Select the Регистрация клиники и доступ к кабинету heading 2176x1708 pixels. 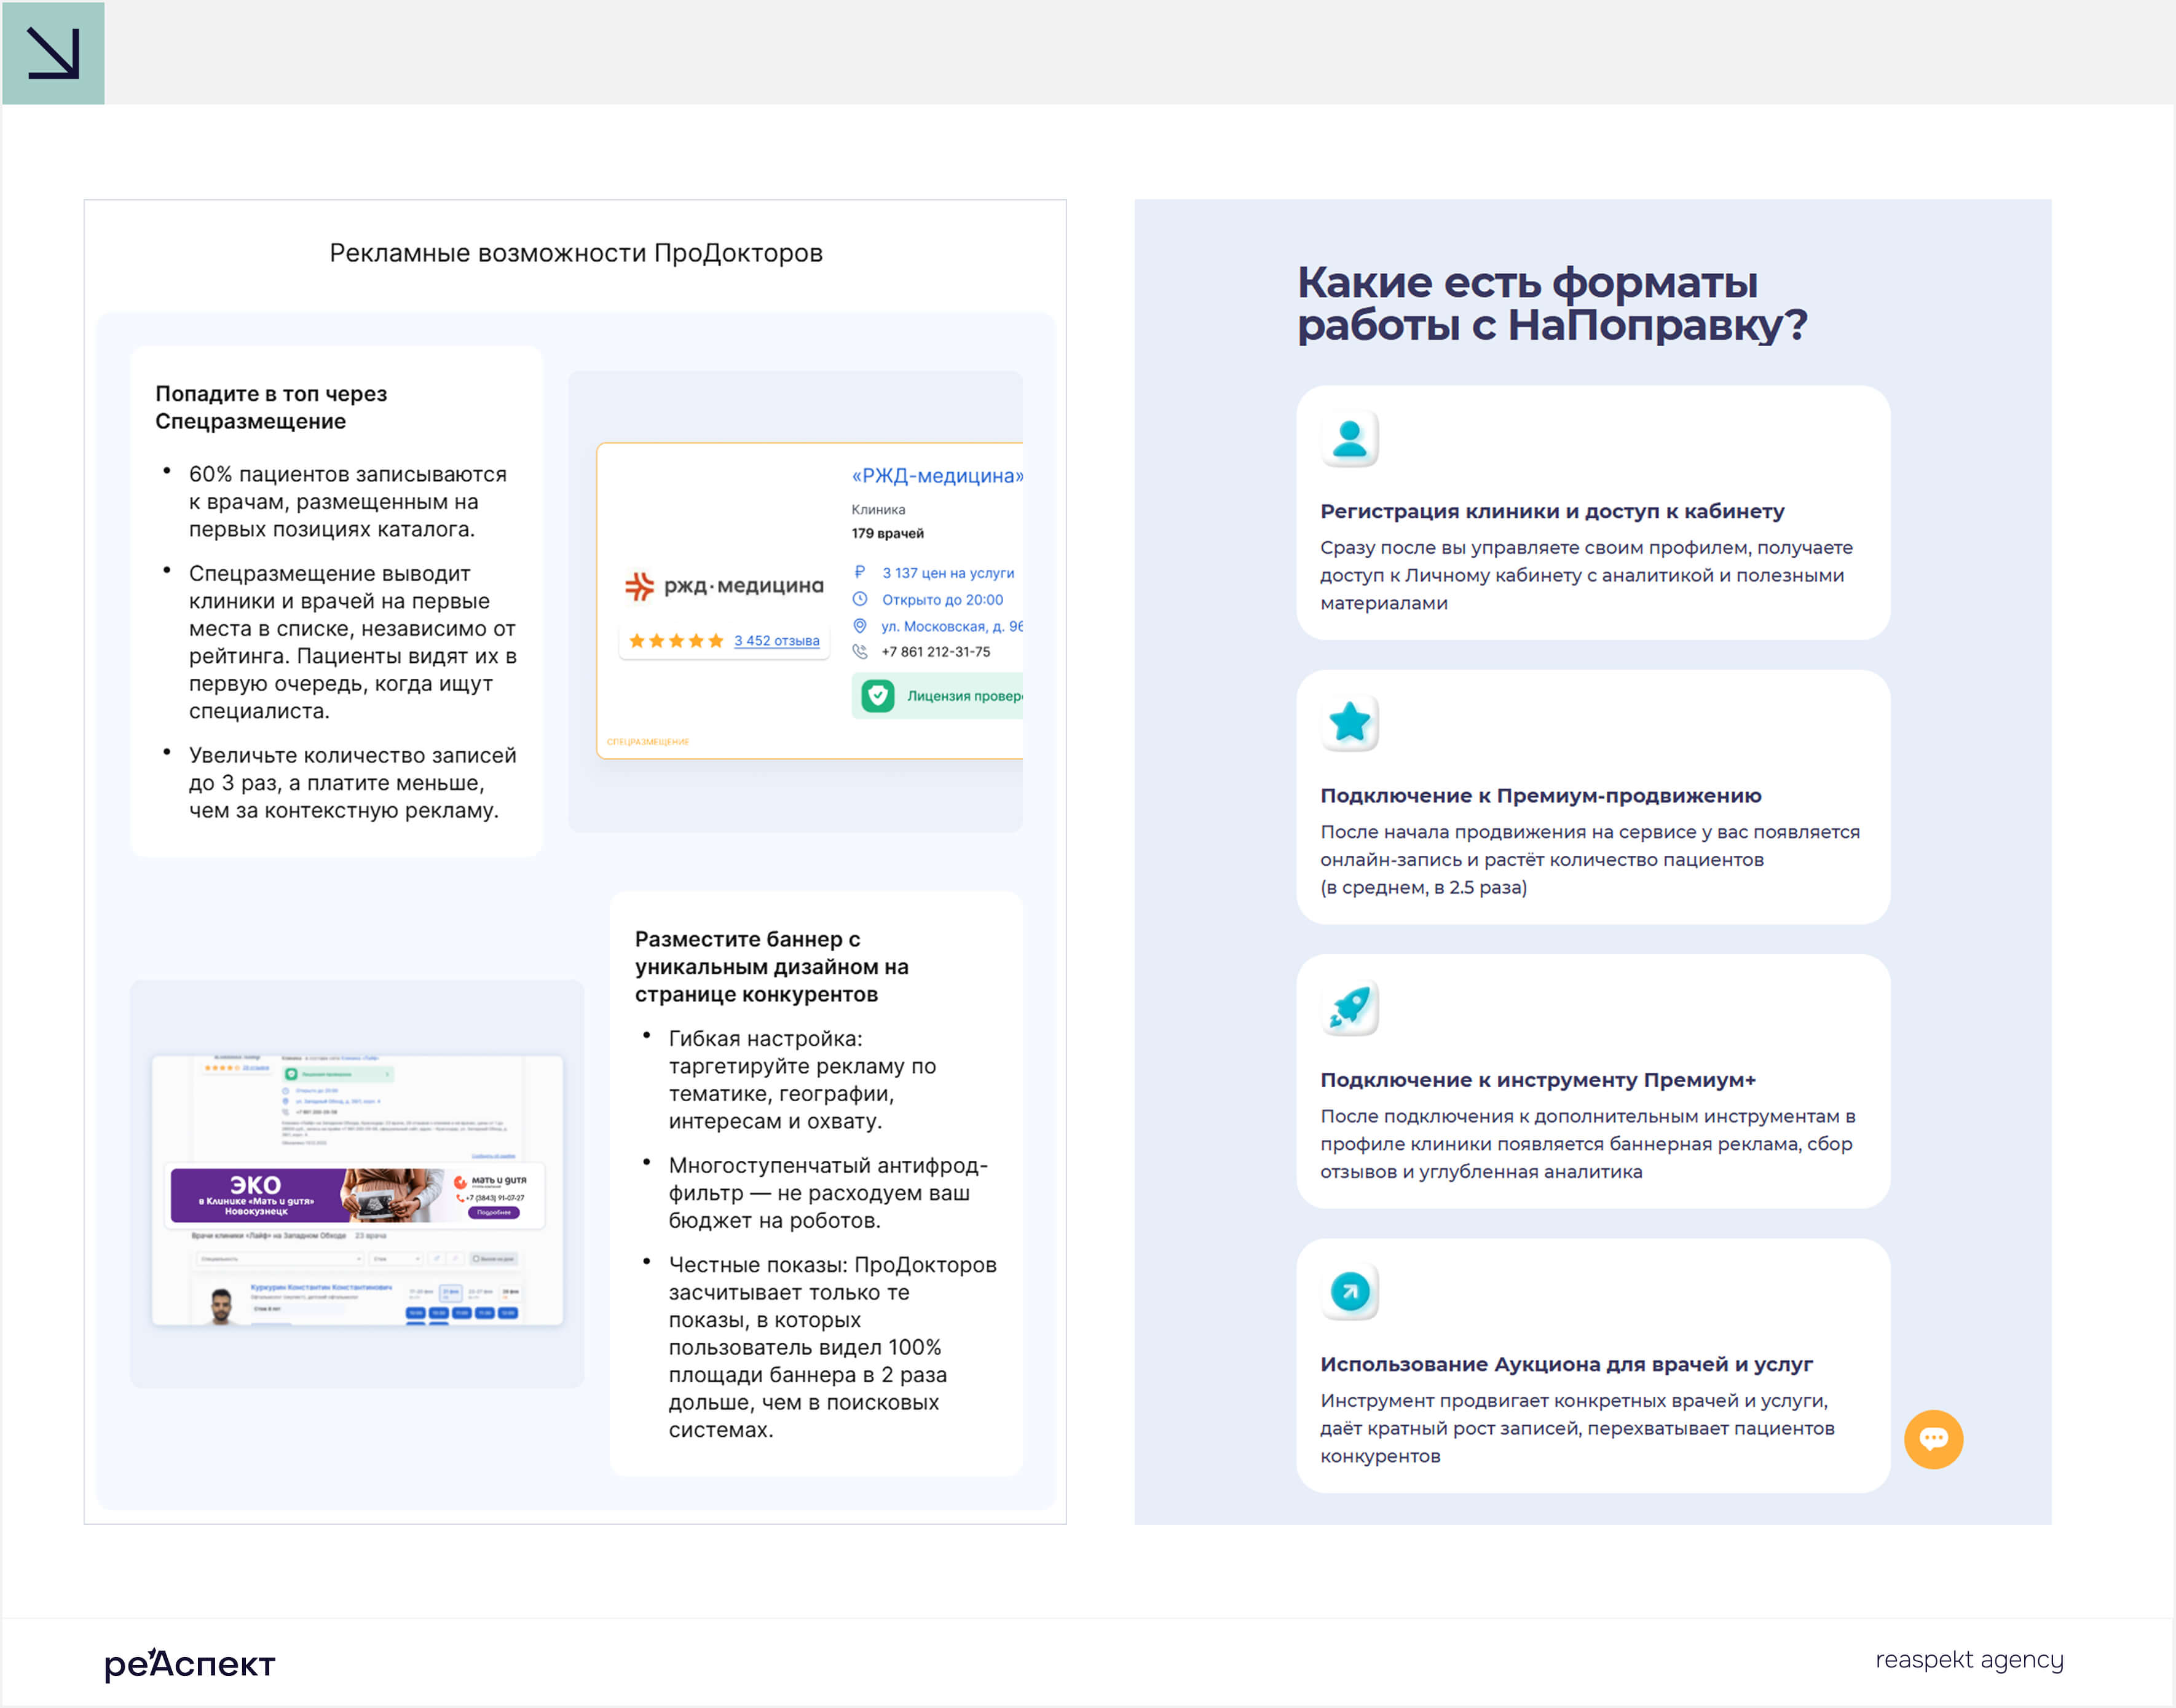[x=1551, y=512]
